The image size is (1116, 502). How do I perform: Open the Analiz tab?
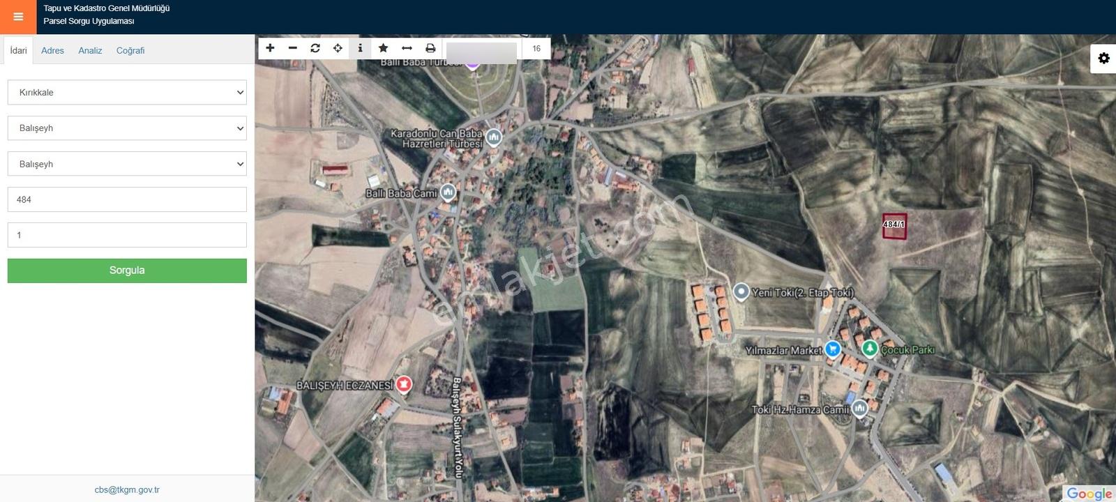pyautogui.click(x=90, y=50)
